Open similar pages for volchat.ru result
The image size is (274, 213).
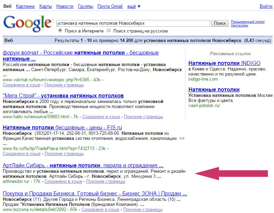tap(64, 85)
